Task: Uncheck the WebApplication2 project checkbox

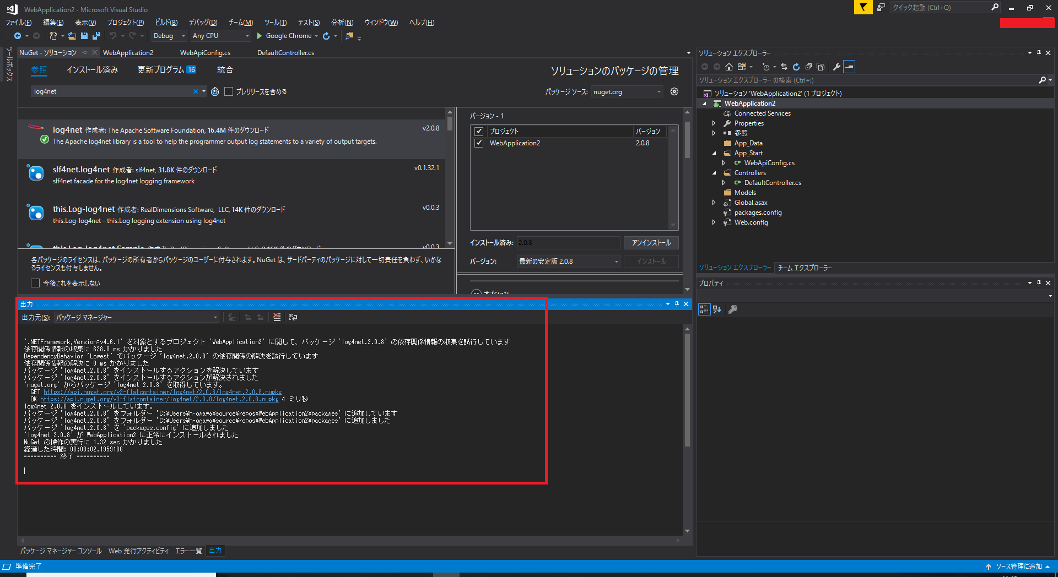Action: (x=479, y=143)
